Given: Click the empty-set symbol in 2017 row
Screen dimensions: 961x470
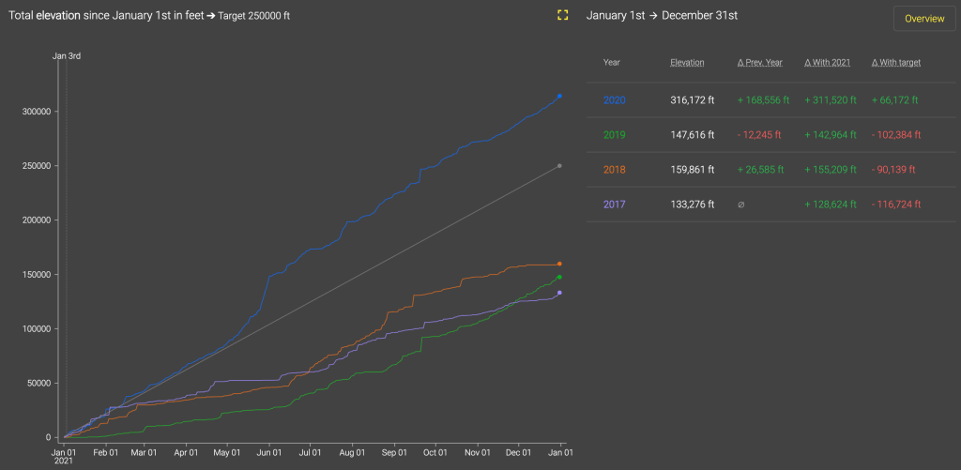Looking at the screenshot, I should pos(740,205).
